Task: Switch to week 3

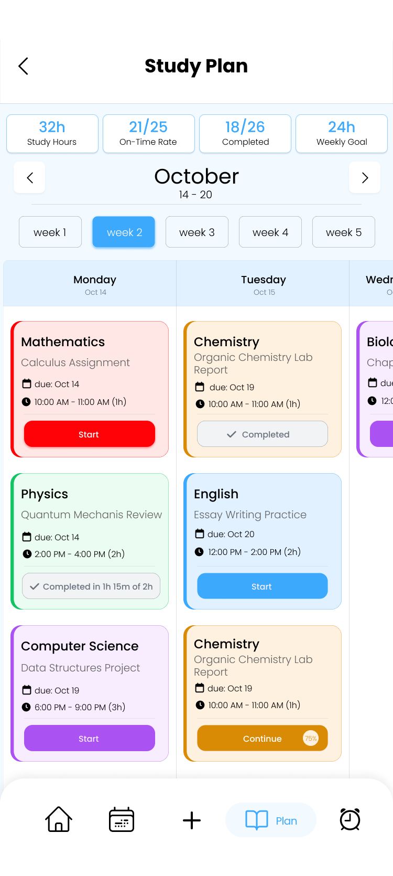Action: 196,232
